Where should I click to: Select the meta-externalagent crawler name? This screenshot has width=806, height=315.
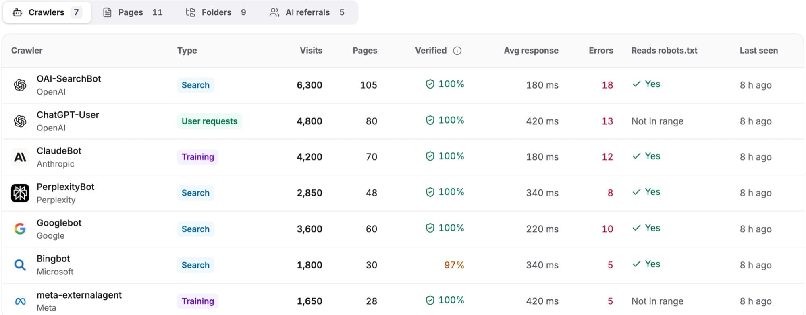click(79, 295)
